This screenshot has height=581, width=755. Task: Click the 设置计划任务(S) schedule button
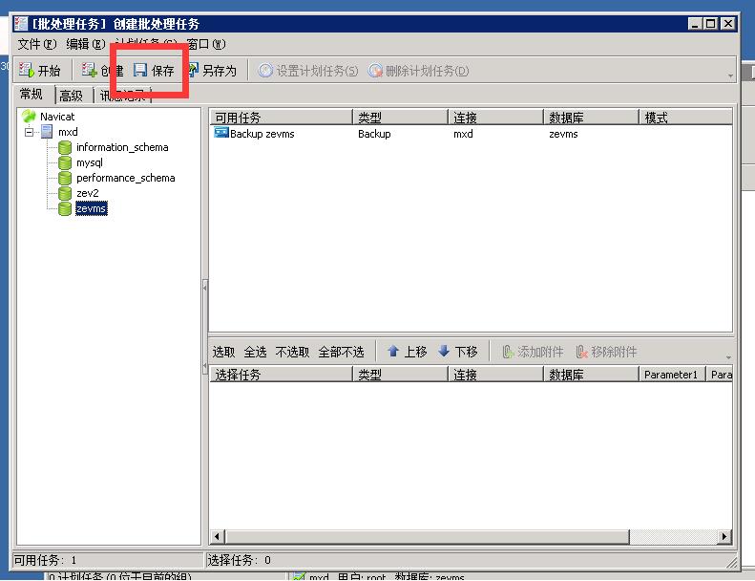point(308,71)
